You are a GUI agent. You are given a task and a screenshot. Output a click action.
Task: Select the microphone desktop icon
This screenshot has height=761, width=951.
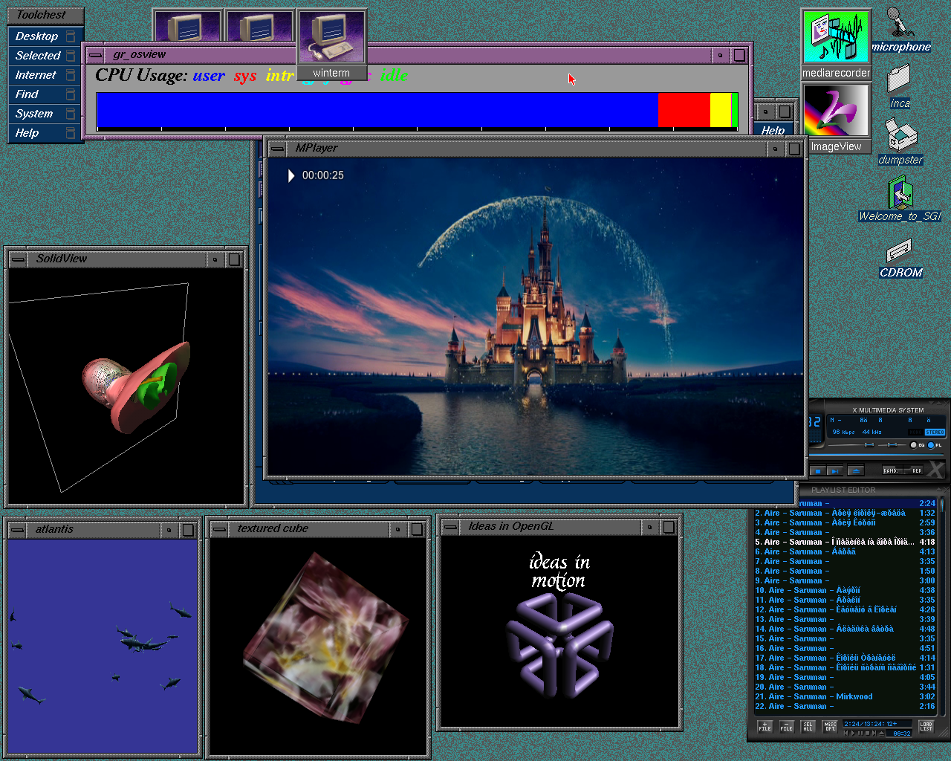pyautogui.click(x=900, y=31)
